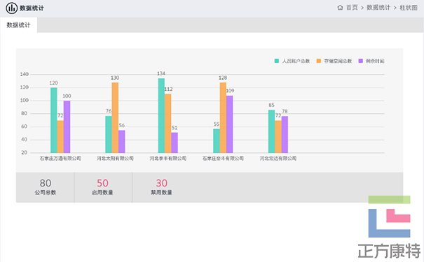424x262 pixels.
Task: Click the teal bar valued 134
Action: coord(161,116)
